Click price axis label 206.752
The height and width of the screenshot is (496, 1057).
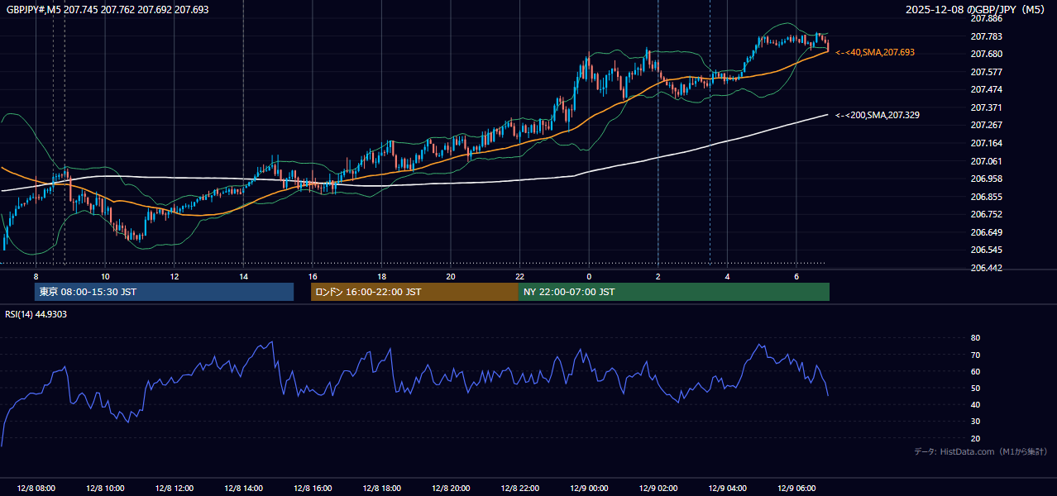click(986, 214)
